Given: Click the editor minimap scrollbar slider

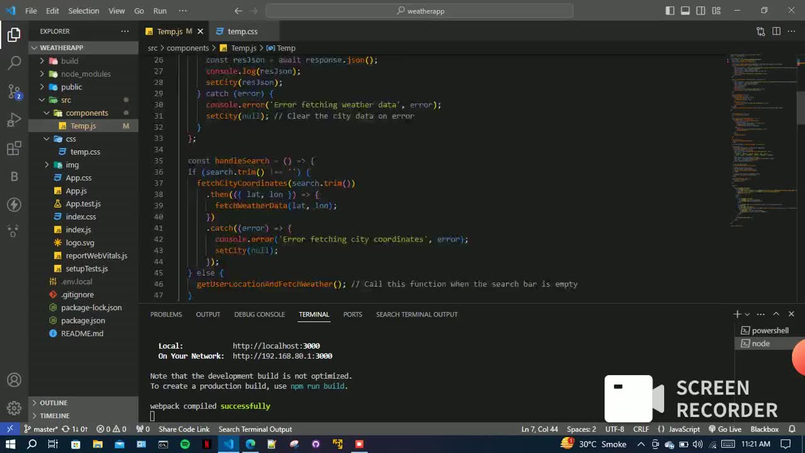Looking at the screenshot, I should coord(801,107).
